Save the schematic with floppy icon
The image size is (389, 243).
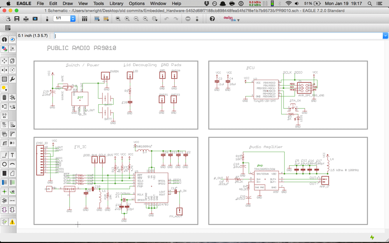coord(17,19)
